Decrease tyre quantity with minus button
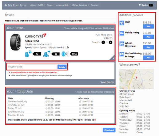Image resolution: width=159 pixels, height=136 pixels. [x=103, y=42]
